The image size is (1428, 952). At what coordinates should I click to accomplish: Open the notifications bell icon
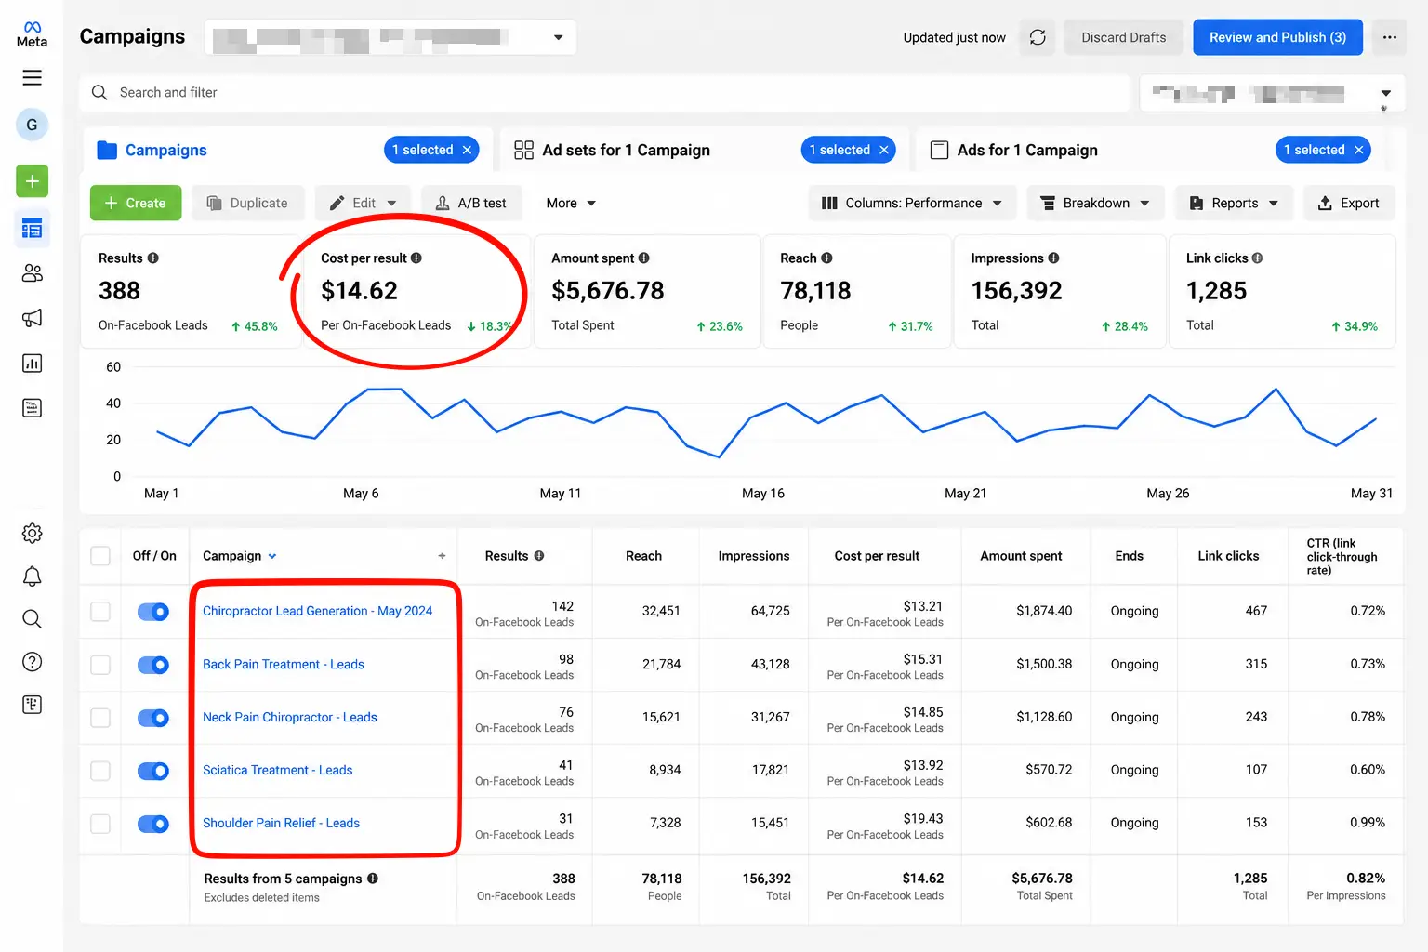32,576
